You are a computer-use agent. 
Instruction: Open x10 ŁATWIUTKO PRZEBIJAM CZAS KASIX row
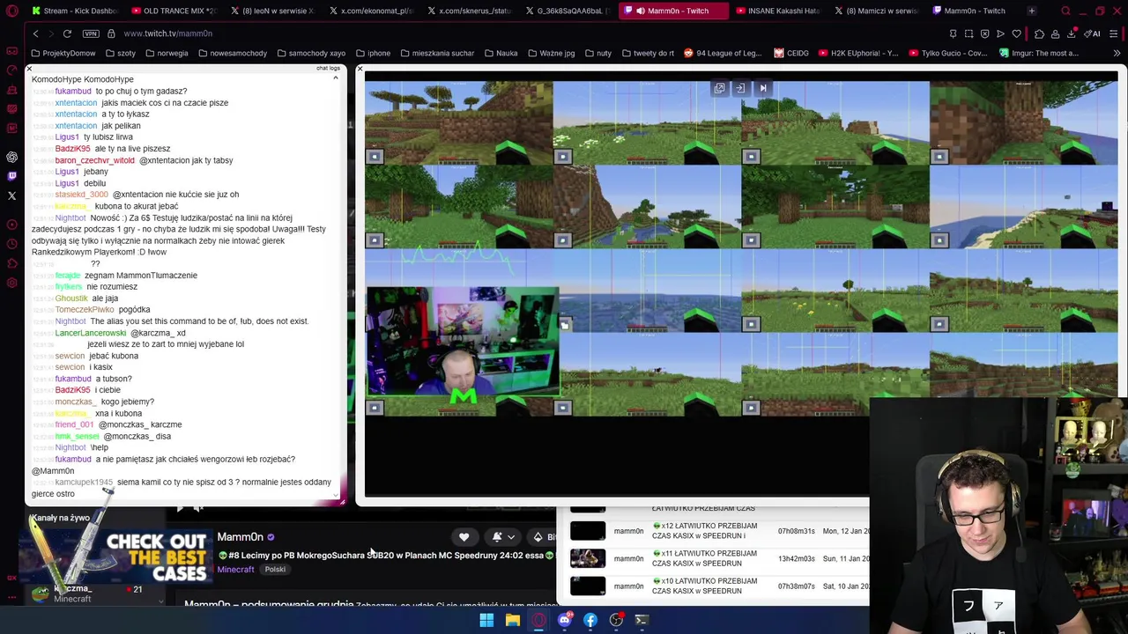tap(716, 586)
